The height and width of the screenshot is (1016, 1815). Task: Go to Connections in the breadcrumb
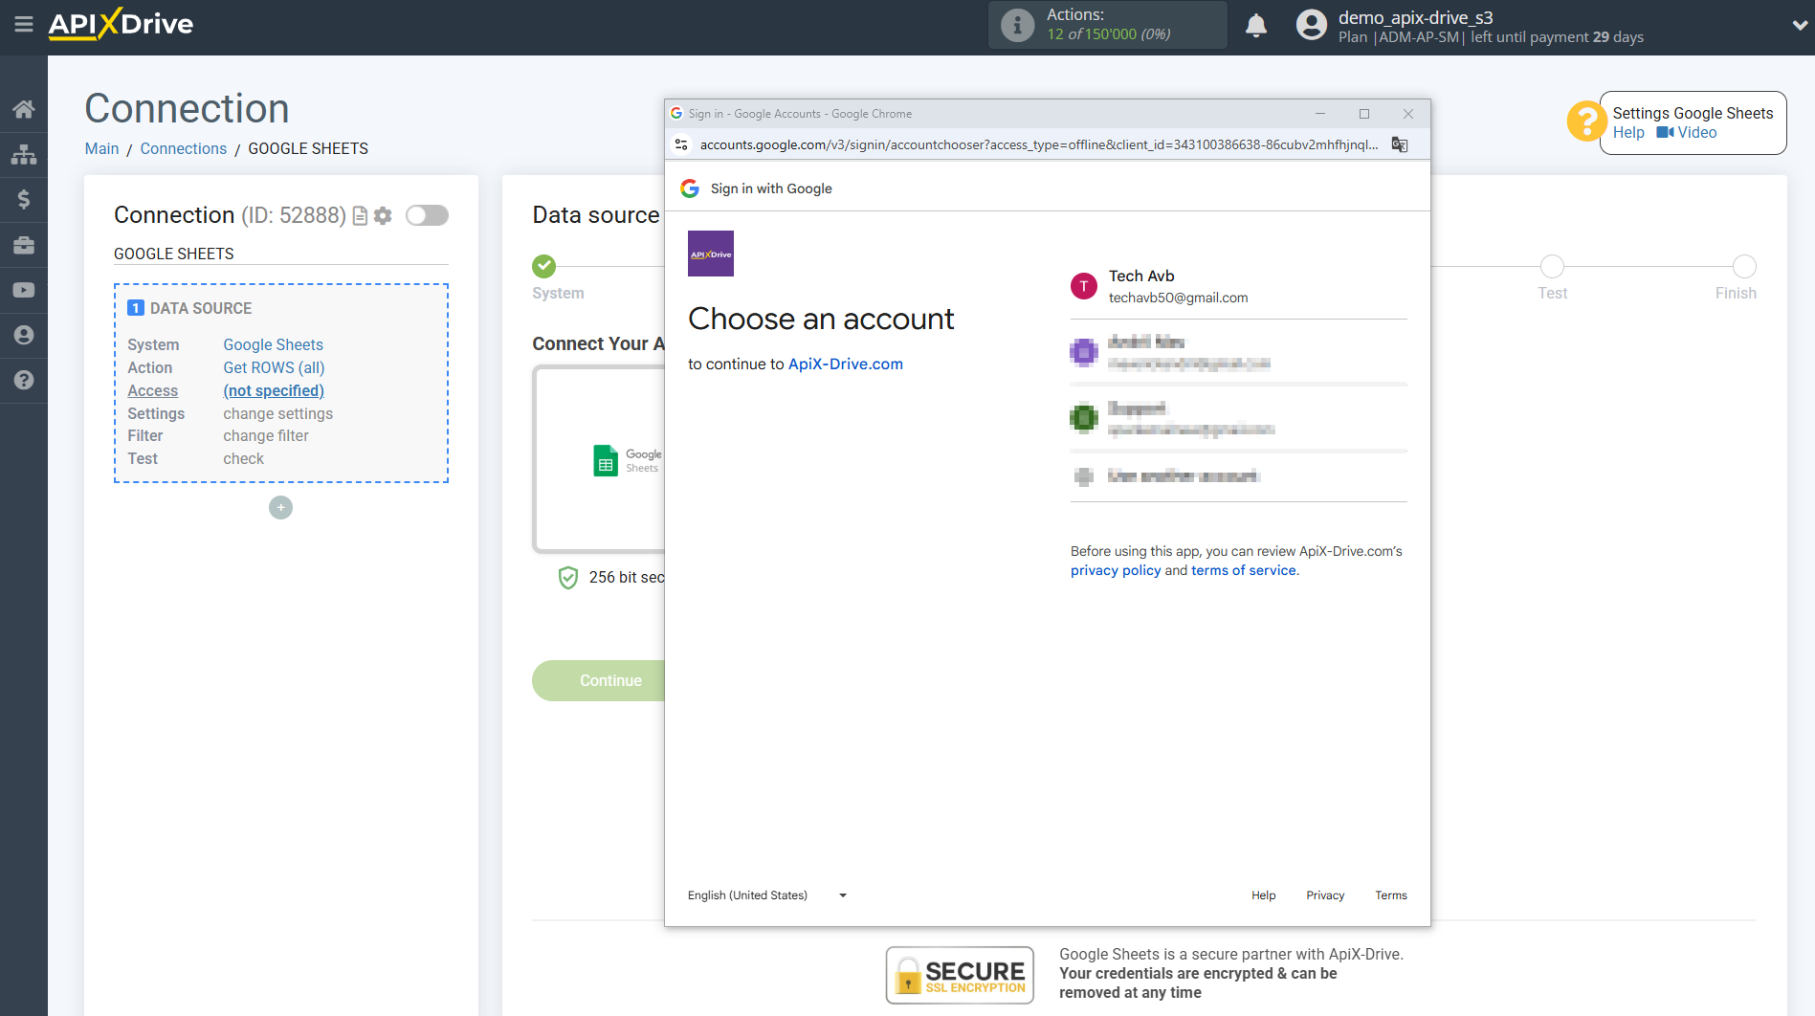(183, 148)
